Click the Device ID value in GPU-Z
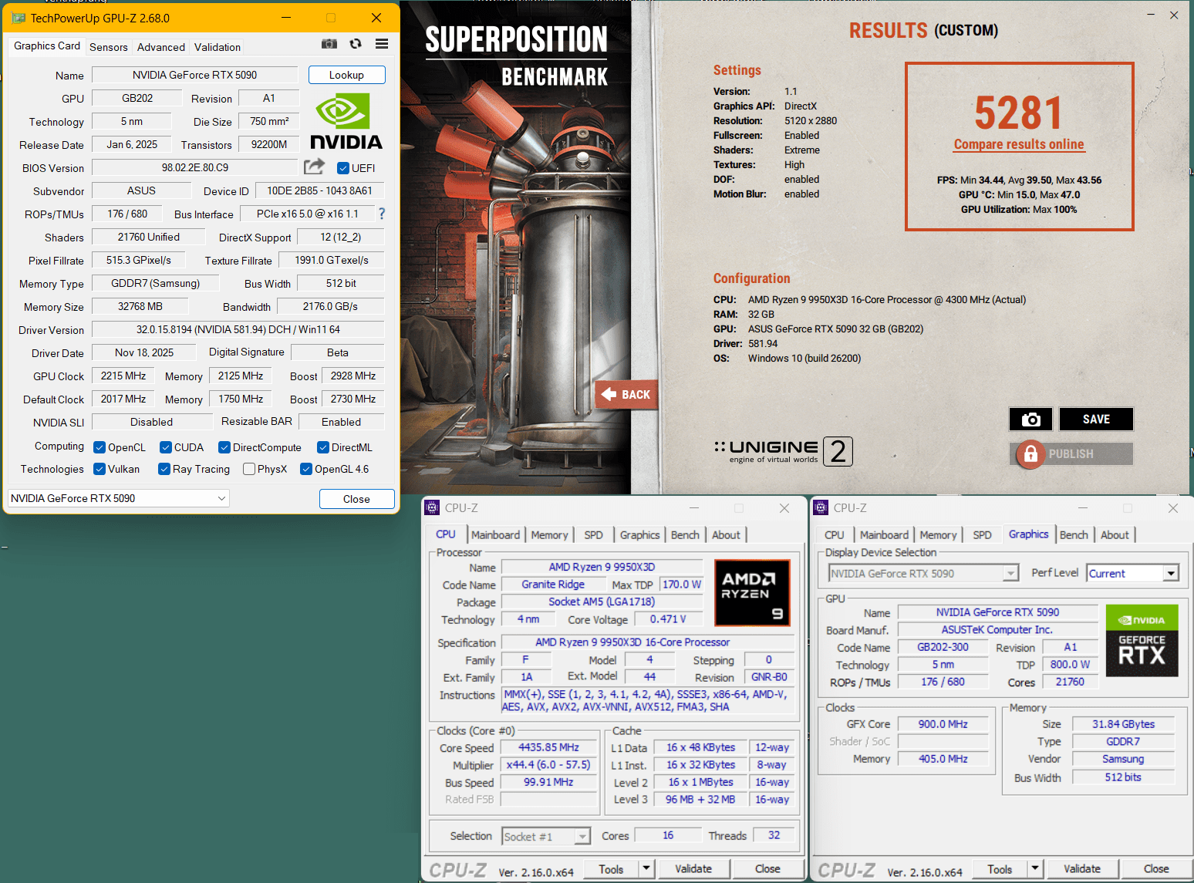Image resolution: width=1194 pixels, height=883 pixels. coord(319,190)
